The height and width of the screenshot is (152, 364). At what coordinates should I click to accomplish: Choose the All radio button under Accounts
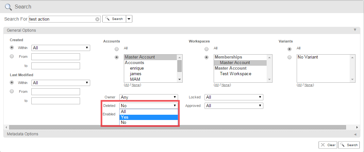point(117,49)
